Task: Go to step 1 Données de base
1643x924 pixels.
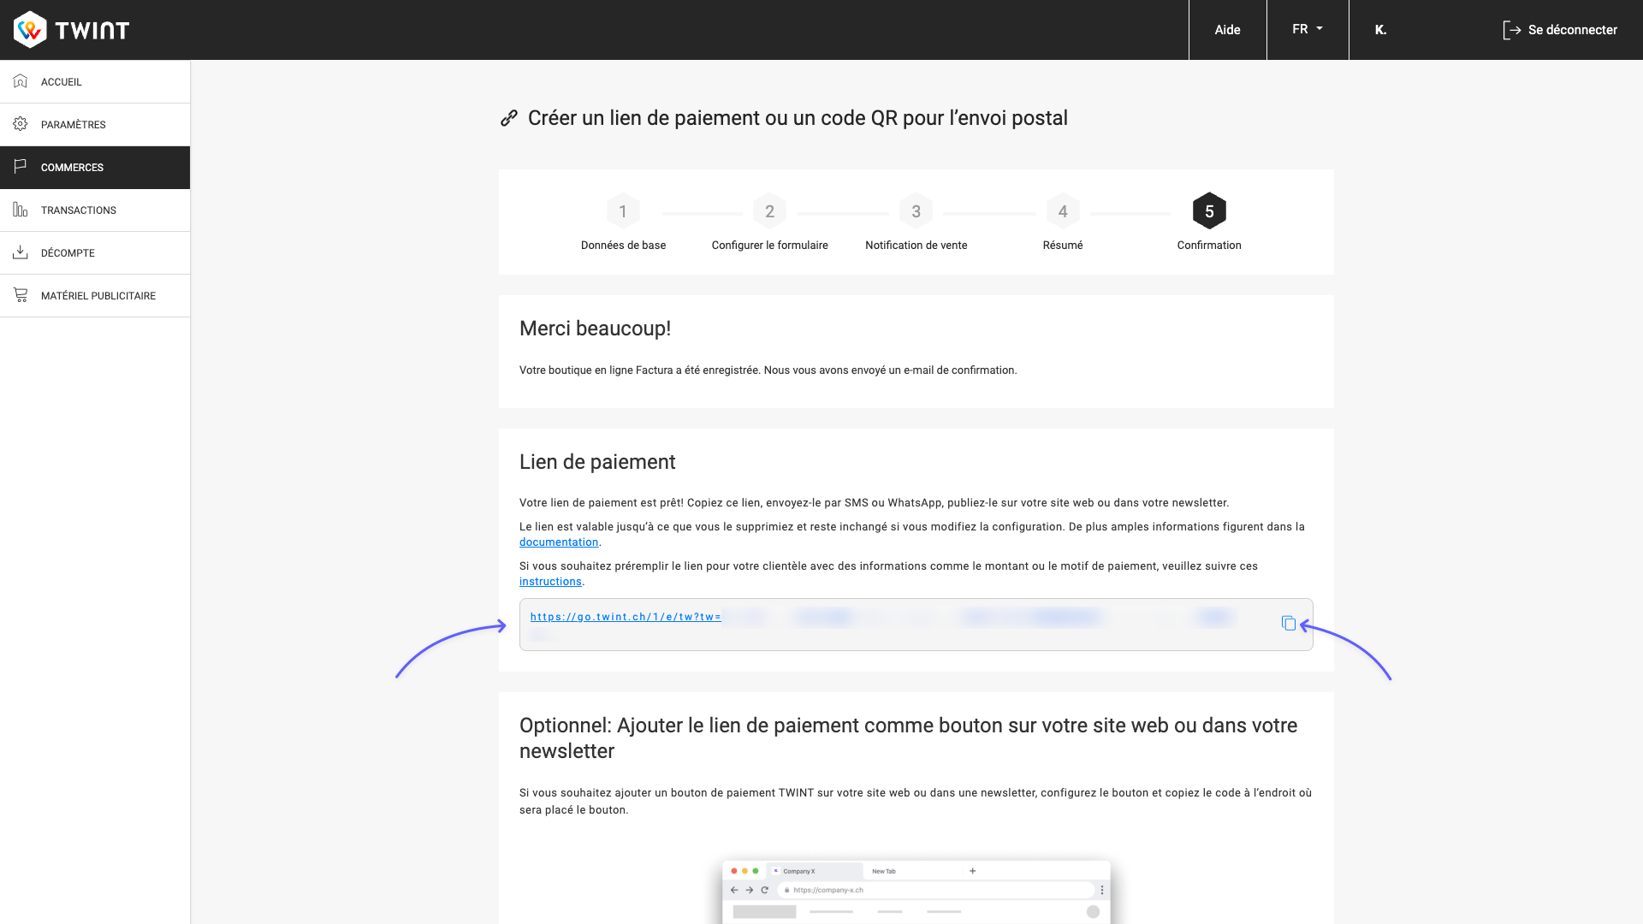Action: (623, 211)
